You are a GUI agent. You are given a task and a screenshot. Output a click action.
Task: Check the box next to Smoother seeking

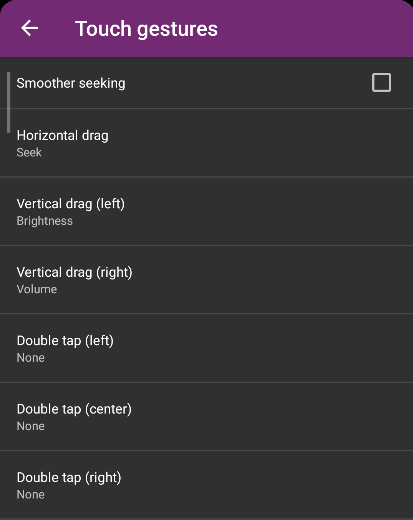[x=381, y=83]
